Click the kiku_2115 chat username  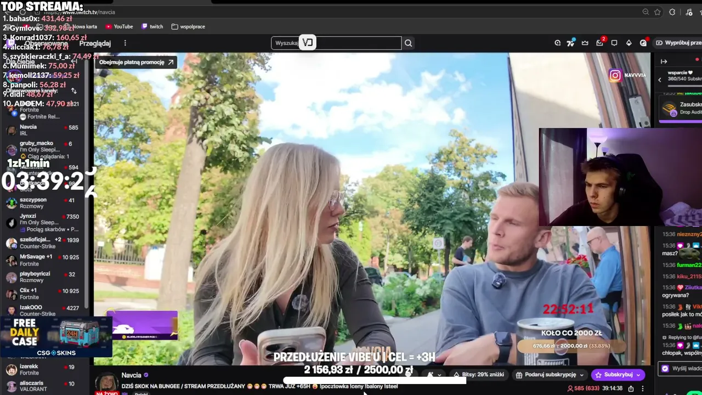(689, 276)
